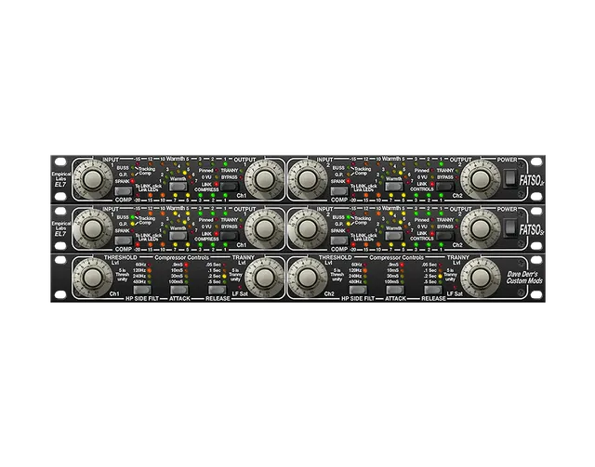Click the LINK CONTROLS LED on FATSO Jr
Viewport: 595px width, 467px height.
point(432,184)
